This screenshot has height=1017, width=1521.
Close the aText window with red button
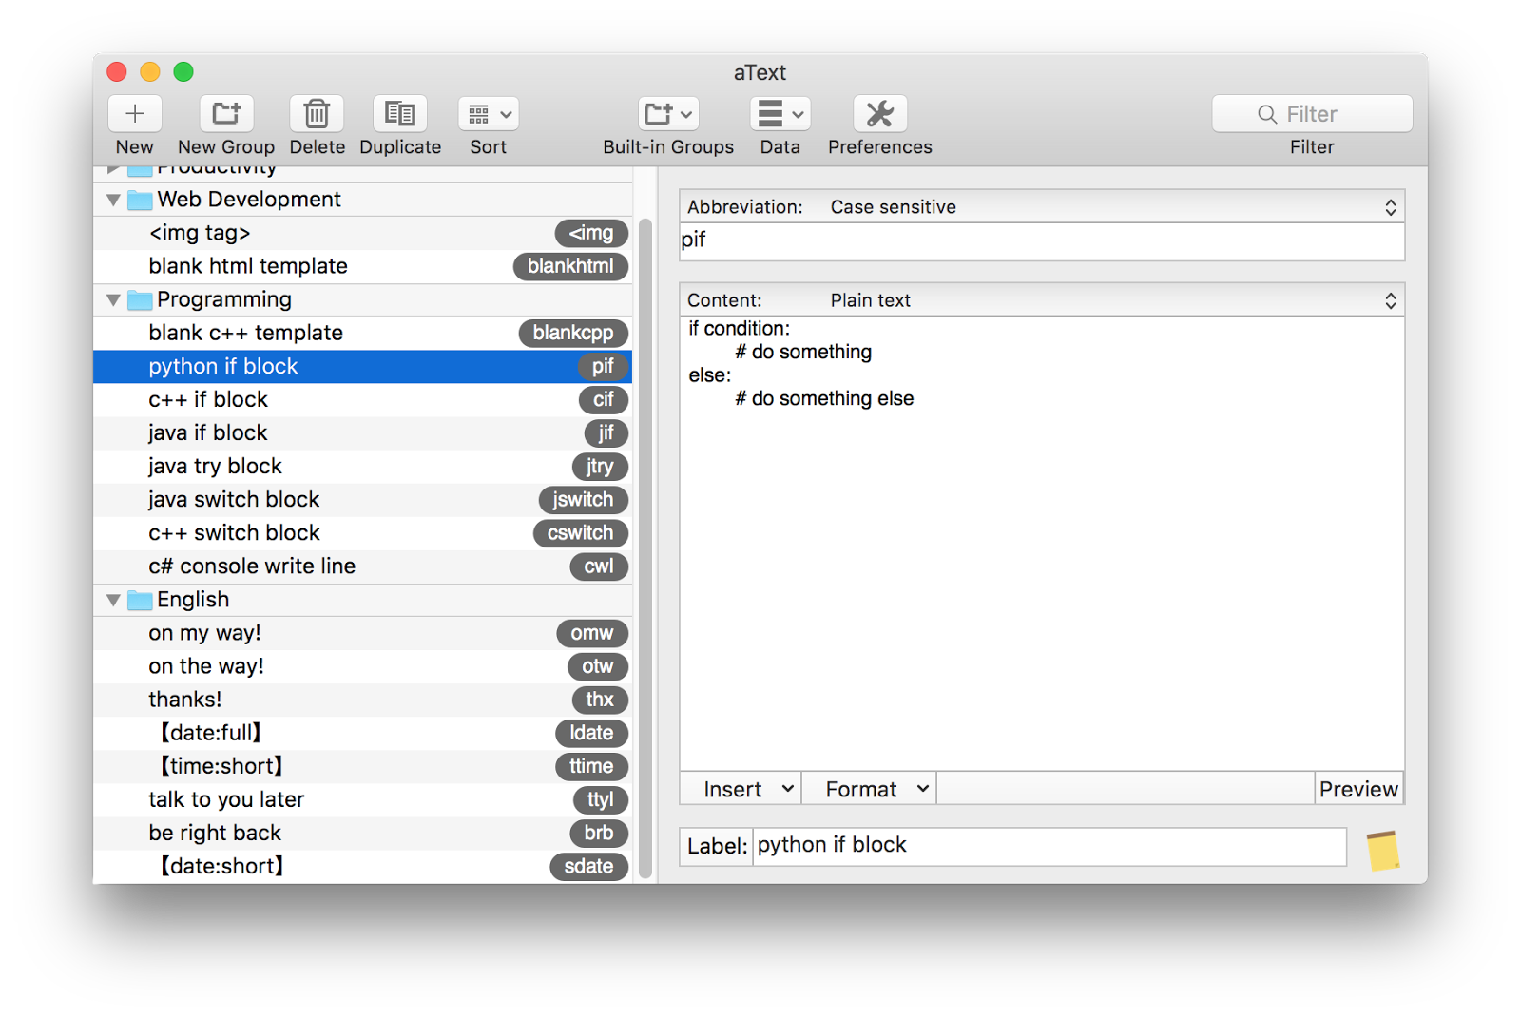117,72
